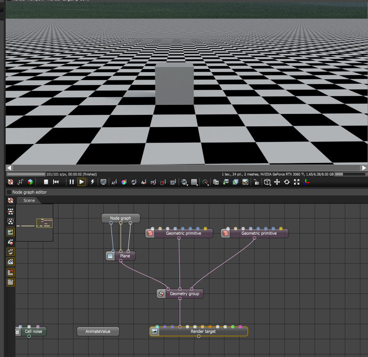
Task: Select the AF auto focus picker
Action: [x=114, y=182]
